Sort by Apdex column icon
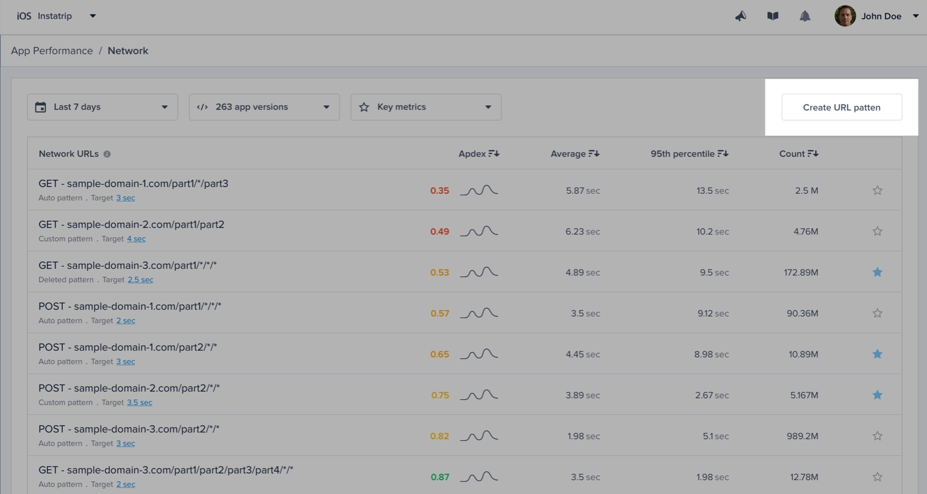The image size is (927, 494). [x=494, y=154]
